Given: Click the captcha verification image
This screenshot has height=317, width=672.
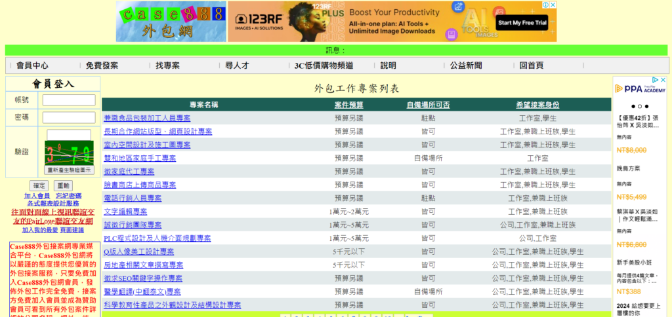Looking at the screenshot, I should (x=69, y=153).
